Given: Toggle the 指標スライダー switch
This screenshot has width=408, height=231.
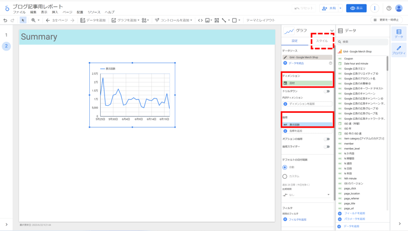Looking at the screenshot, I should click(327, 147).
